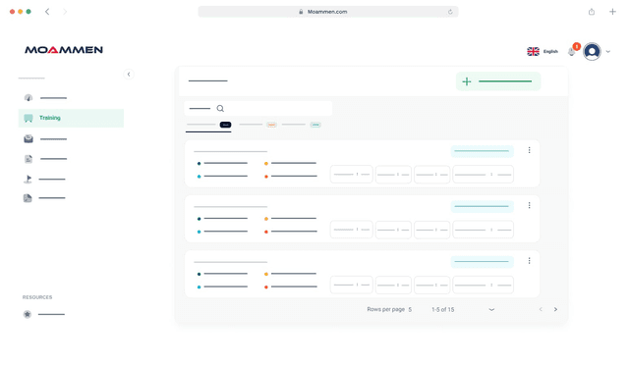The image size is (629, 365).
Task: Select the document sheet icon in sidebar
Action: click(29, 159)
